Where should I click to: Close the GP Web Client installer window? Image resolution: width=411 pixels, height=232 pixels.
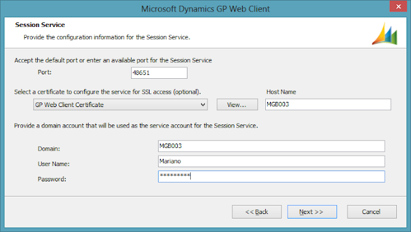point(398,6)
